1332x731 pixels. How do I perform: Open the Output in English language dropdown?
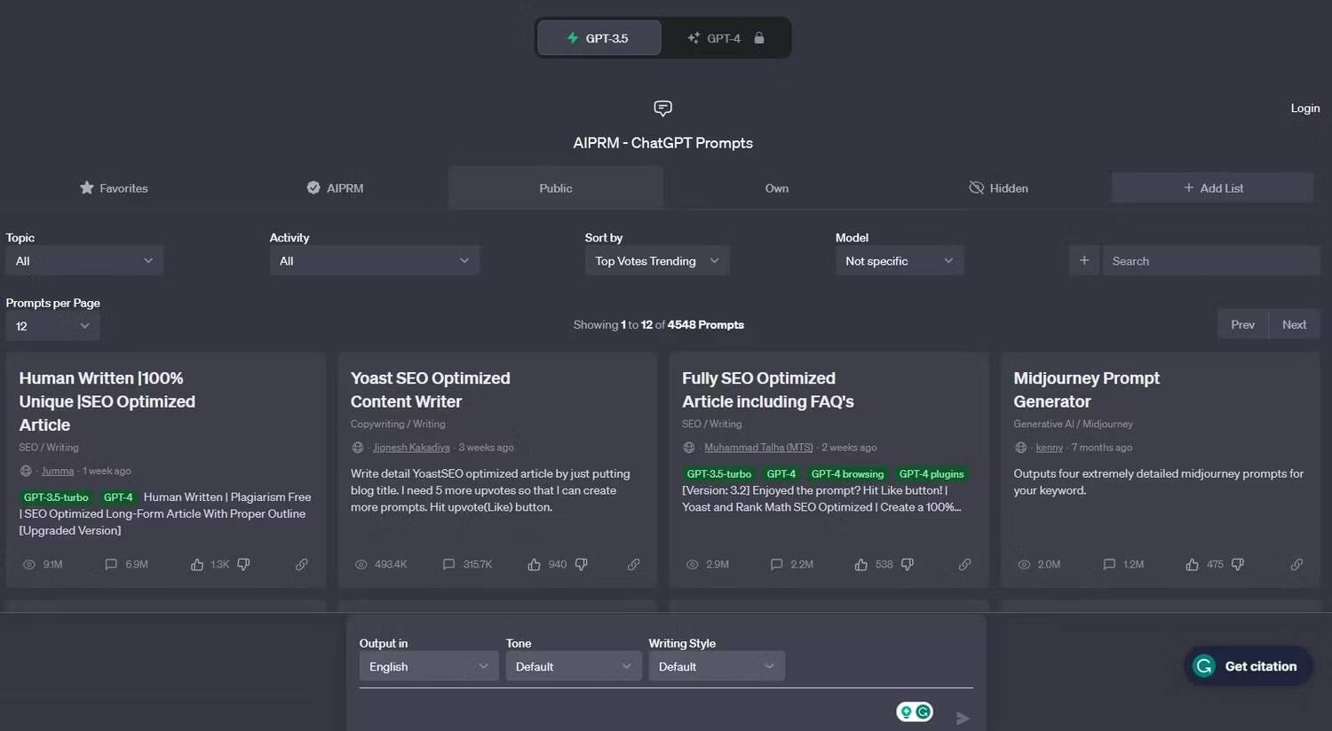click(428, 667)
